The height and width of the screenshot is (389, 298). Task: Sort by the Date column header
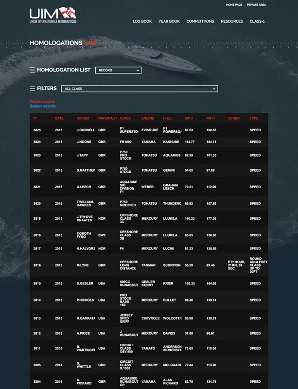coord(59,118)
